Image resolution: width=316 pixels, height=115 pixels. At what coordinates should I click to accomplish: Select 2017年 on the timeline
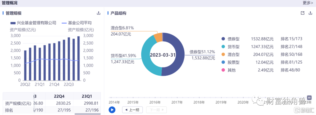(177, 102)
